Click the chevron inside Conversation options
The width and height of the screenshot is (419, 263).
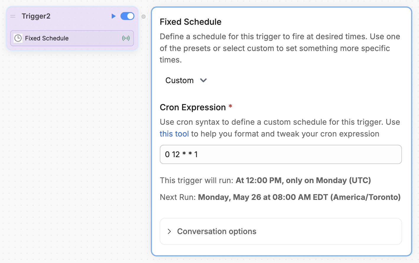click(169, 231)
